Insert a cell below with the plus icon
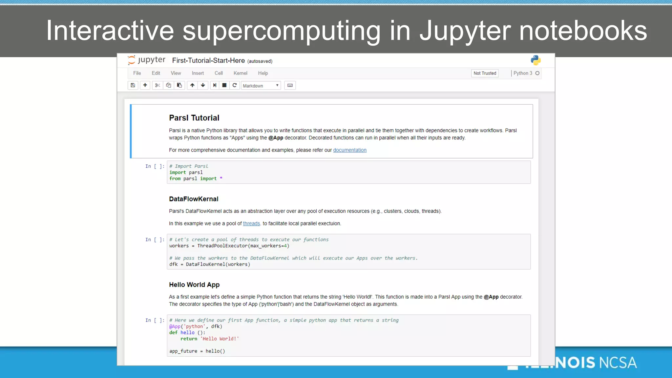This screenshot has width=672, height=378. [145, 85]
